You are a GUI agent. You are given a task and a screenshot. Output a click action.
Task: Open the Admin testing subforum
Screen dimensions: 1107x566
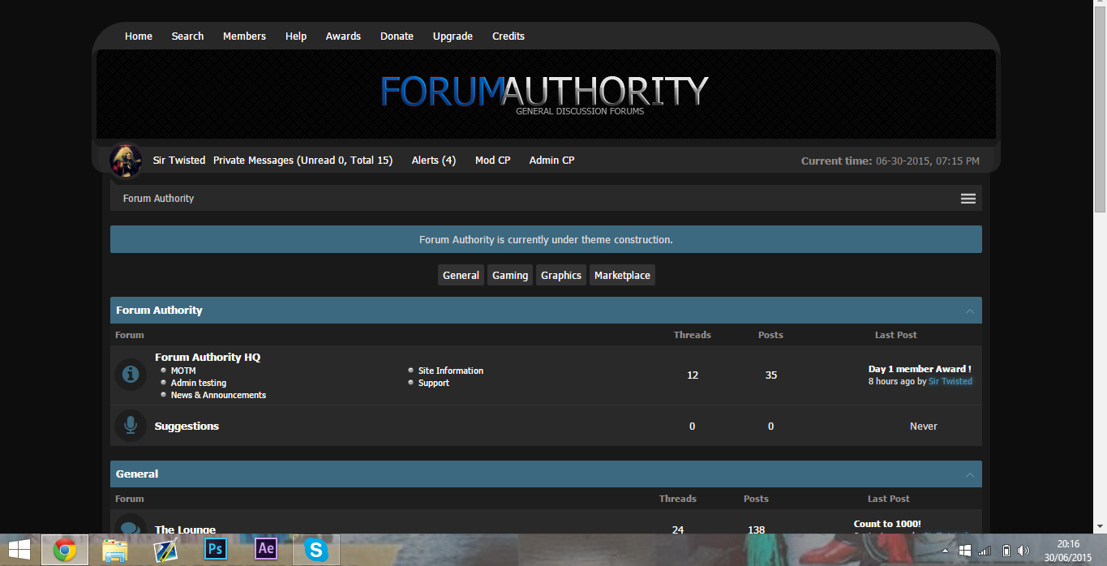tap(199, 383)
